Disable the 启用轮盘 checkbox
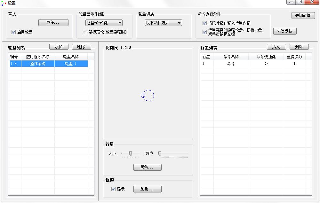The height and width of the screenshot is (203, 320). pyautogui.click(x=13, y=32)
